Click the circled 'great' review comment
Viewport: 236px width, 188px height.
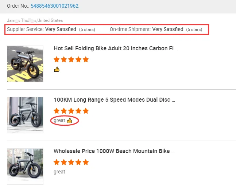pyautogui.click(x=59, y=121)
